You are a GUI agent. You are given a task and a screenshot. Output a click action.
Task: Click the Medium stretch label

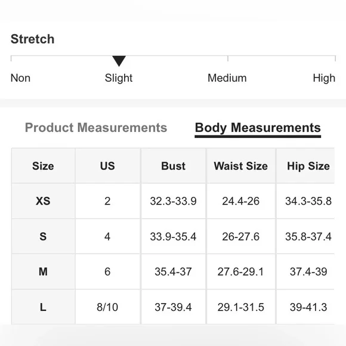[227, 78]
